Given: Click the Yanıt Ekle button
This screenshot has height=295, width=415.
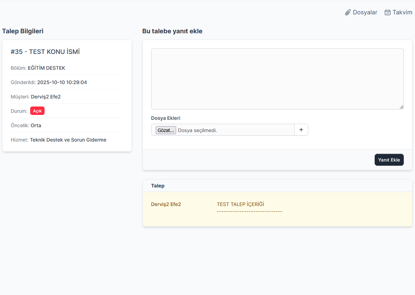Looking at the screenshot, I should pos(389,160).
